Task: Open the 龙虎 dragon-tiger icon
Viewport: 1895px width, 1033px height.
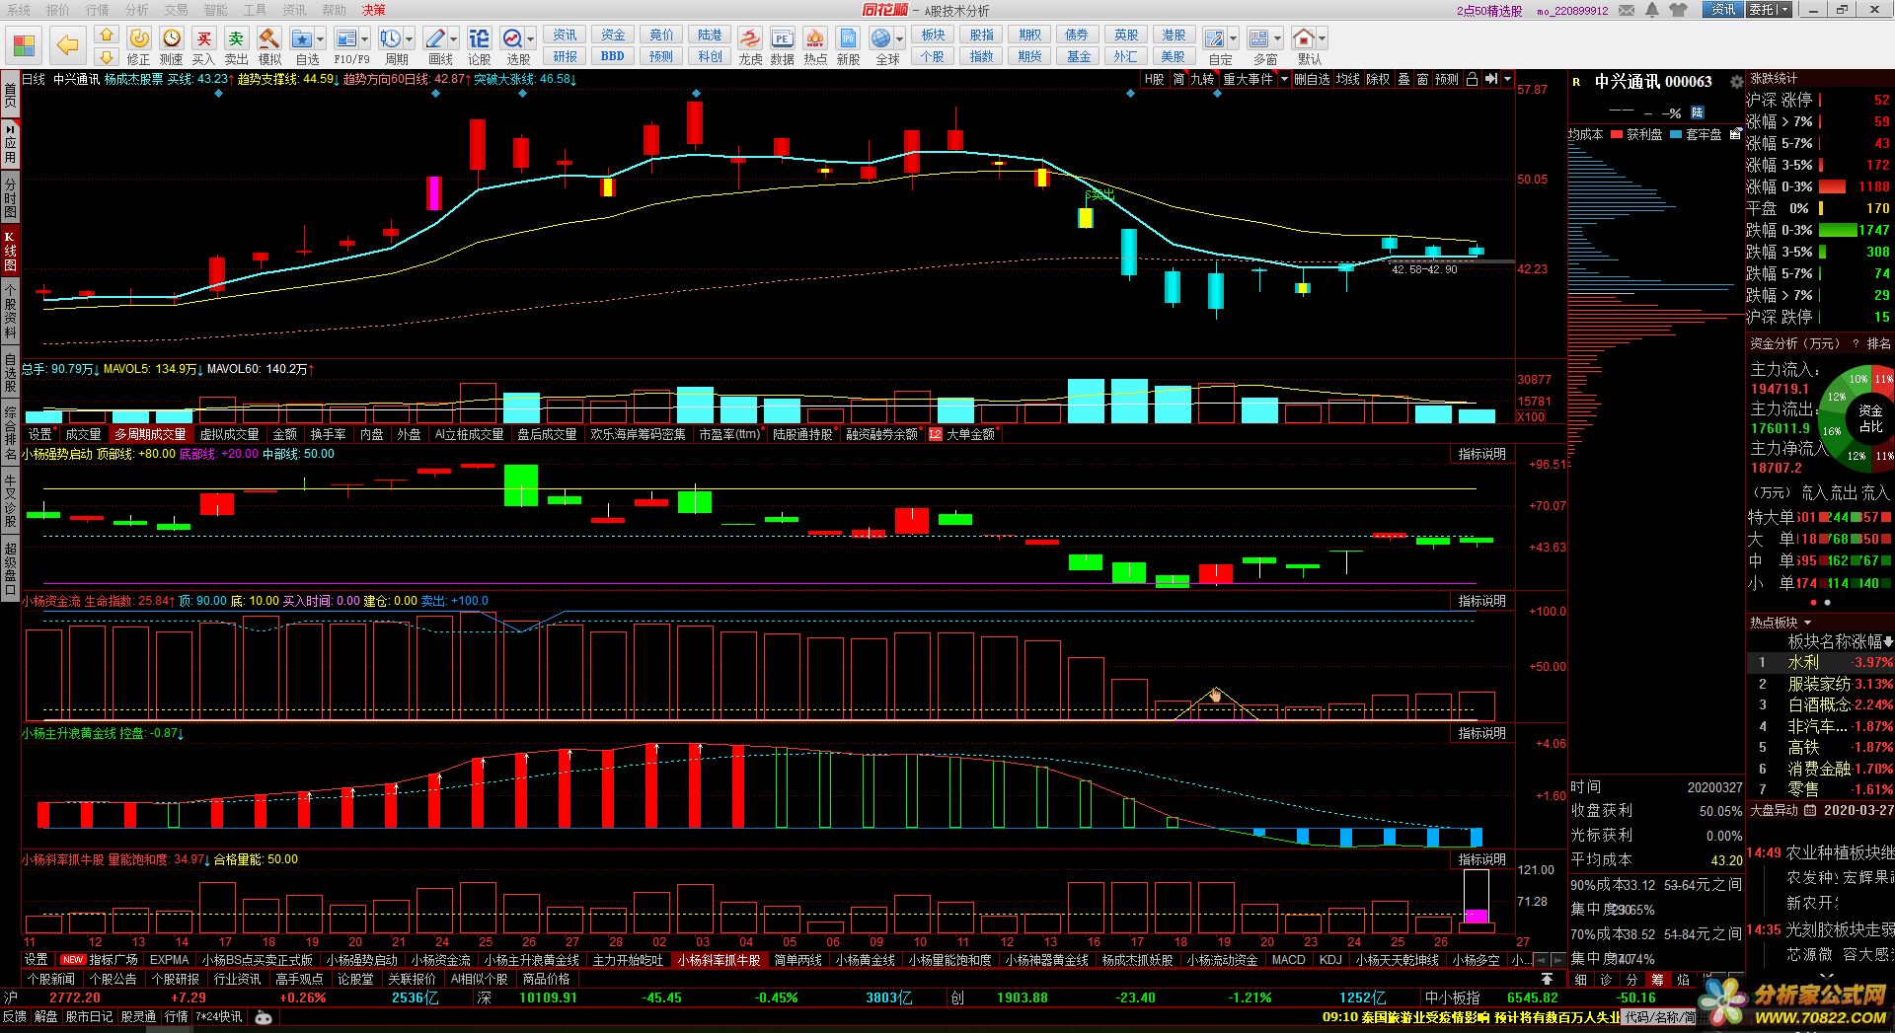Action: pos(750,38)
